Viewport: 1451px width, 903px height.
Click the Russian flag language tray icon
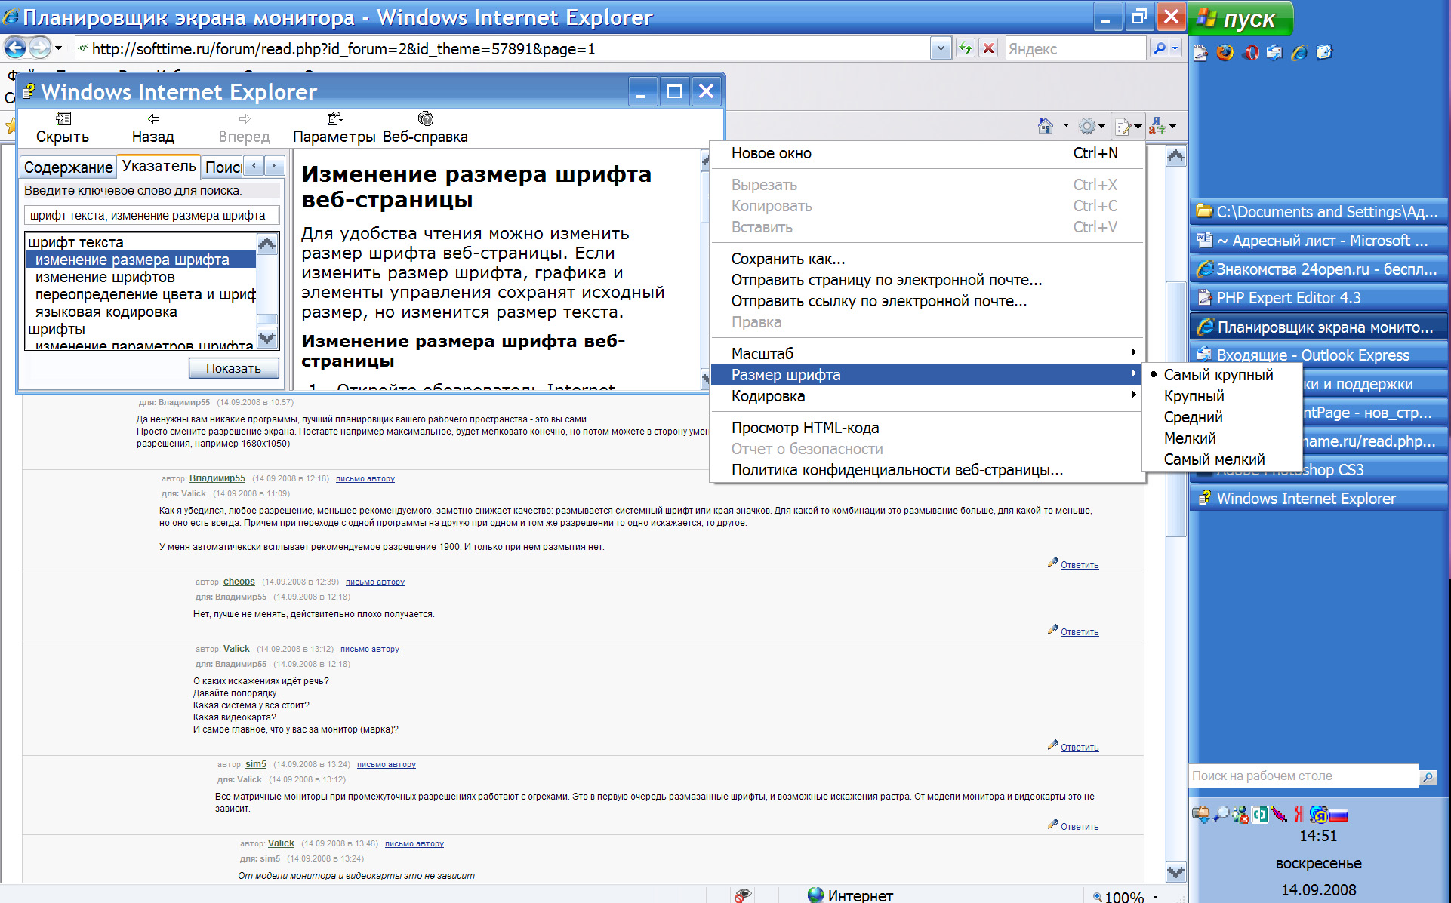(1339, 815)
